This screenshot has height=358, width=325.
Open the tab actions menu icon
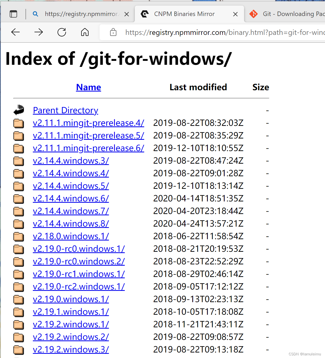pos(13,14)
